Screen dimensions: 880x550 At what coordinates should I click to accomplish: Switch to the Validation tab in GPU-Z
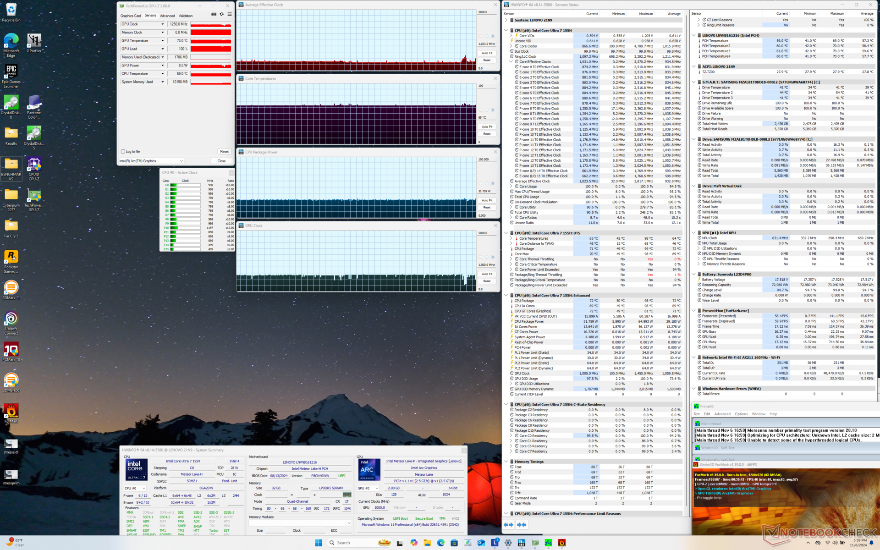(186, 16)
